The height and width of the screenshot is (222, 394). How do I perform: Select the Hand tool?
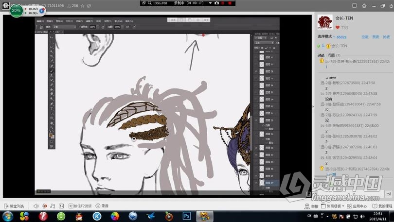tap(52, 123)
